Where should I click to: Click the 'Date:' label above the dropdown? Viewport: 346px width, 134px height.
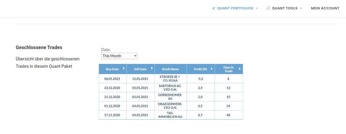click(x=106, y=50)
